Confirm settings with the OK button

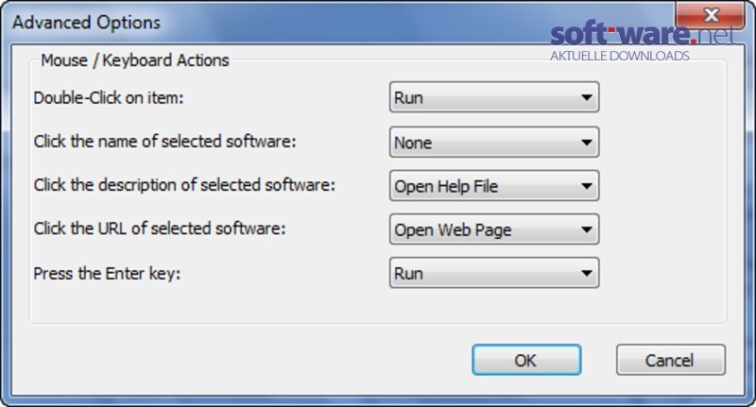click(x=526, y=360)
